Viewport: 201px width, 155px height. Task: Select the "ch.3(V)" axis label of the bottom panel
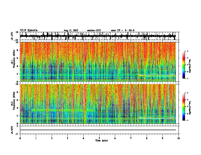pyautogui.click(x=12, y=130)
